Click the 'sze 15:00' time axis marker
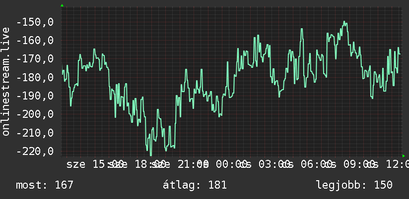The width and height of the screenshot is (409, 199). [x=95, y=164]
